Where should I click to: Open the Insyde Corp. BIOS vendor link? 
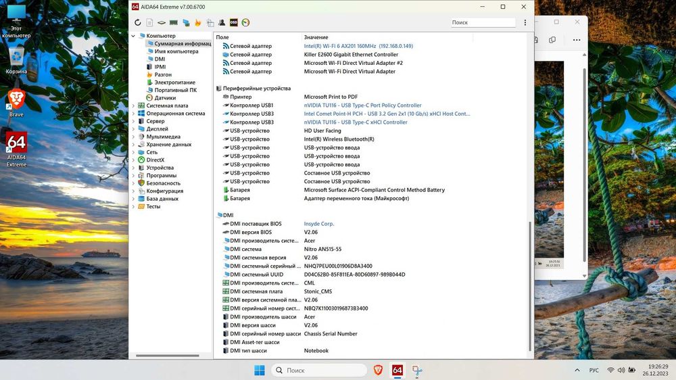click(x=319, y=224)
